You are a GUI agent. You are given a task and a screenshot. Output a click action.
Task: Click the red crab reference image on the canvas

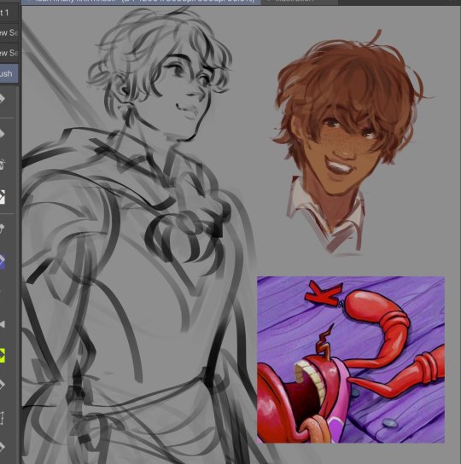(x=351, y=360)
